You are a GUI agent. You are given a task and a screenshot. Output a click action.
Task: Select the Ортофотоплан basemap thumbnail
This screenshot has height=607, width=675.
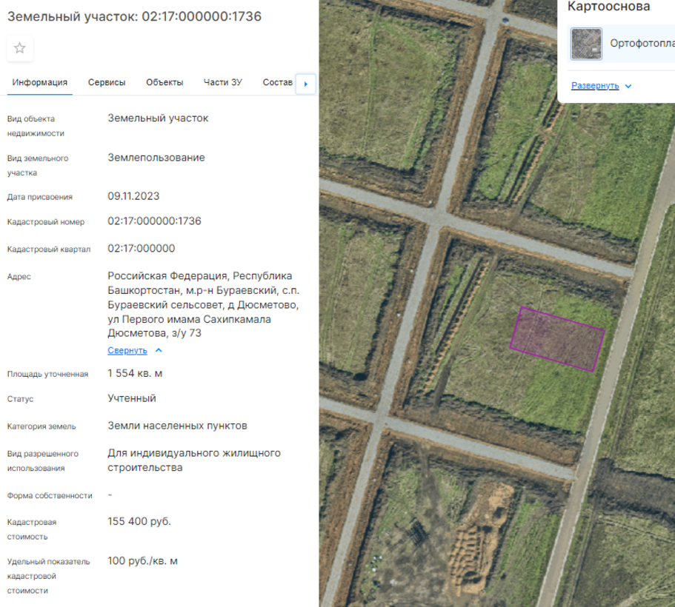(586, 44)
